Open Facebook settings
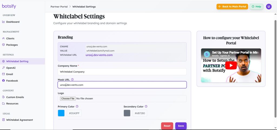The width and height of the screenshot is (277, 130). [x=12, y=80]
